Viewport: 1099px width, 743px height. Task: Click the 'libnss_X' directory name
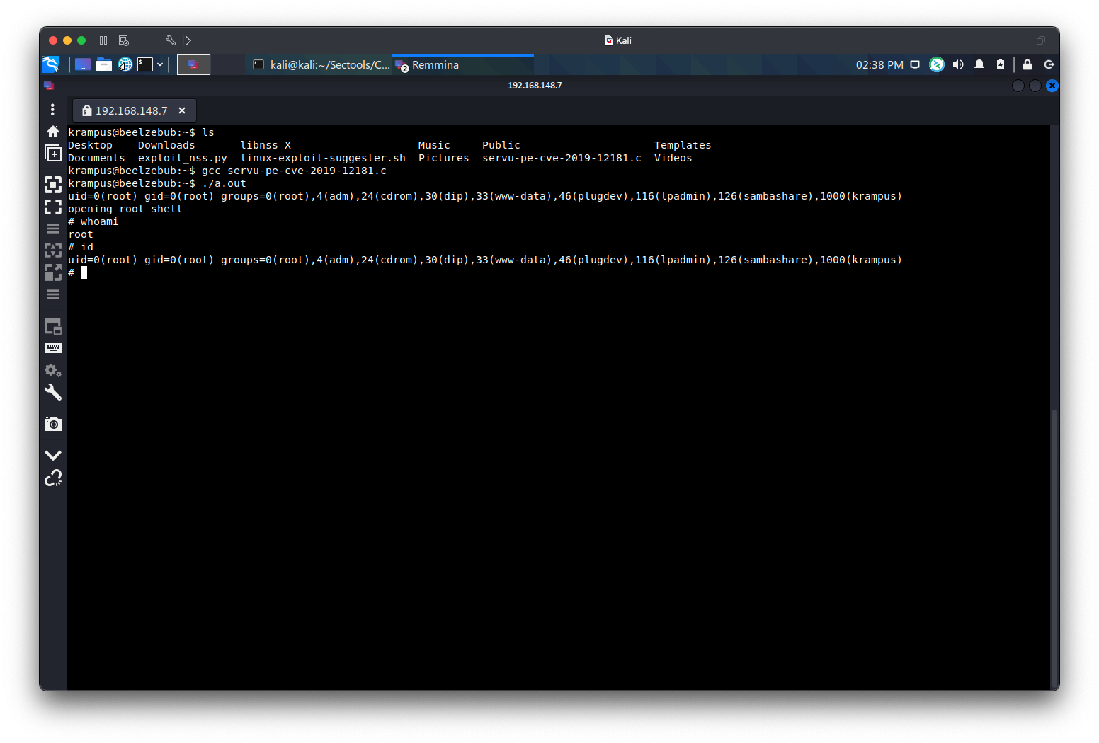266,145
